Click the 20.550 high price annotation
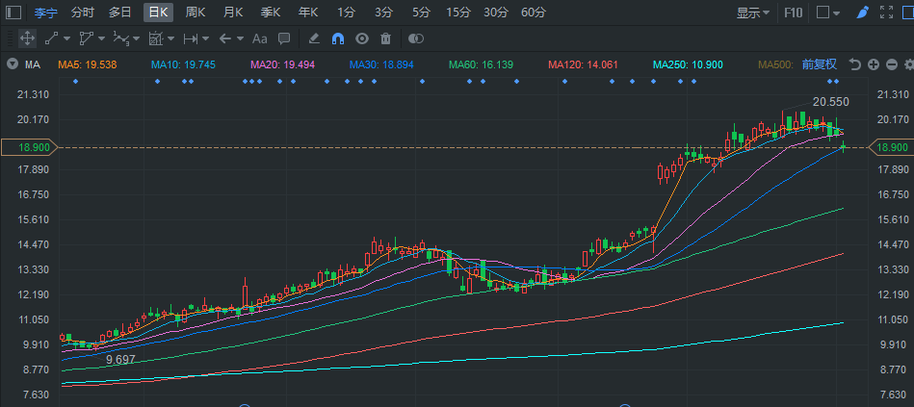 (830, 102)
